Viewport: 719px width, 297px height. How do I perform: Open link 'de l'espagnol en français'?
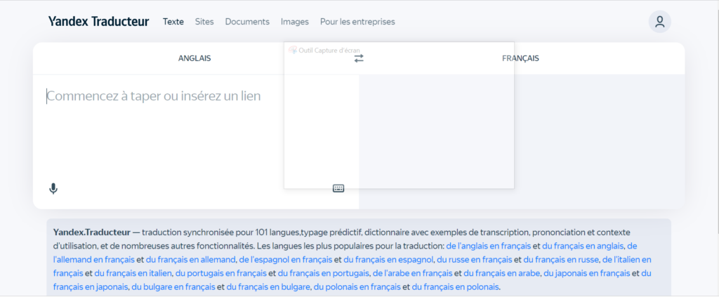coord(286,259)
